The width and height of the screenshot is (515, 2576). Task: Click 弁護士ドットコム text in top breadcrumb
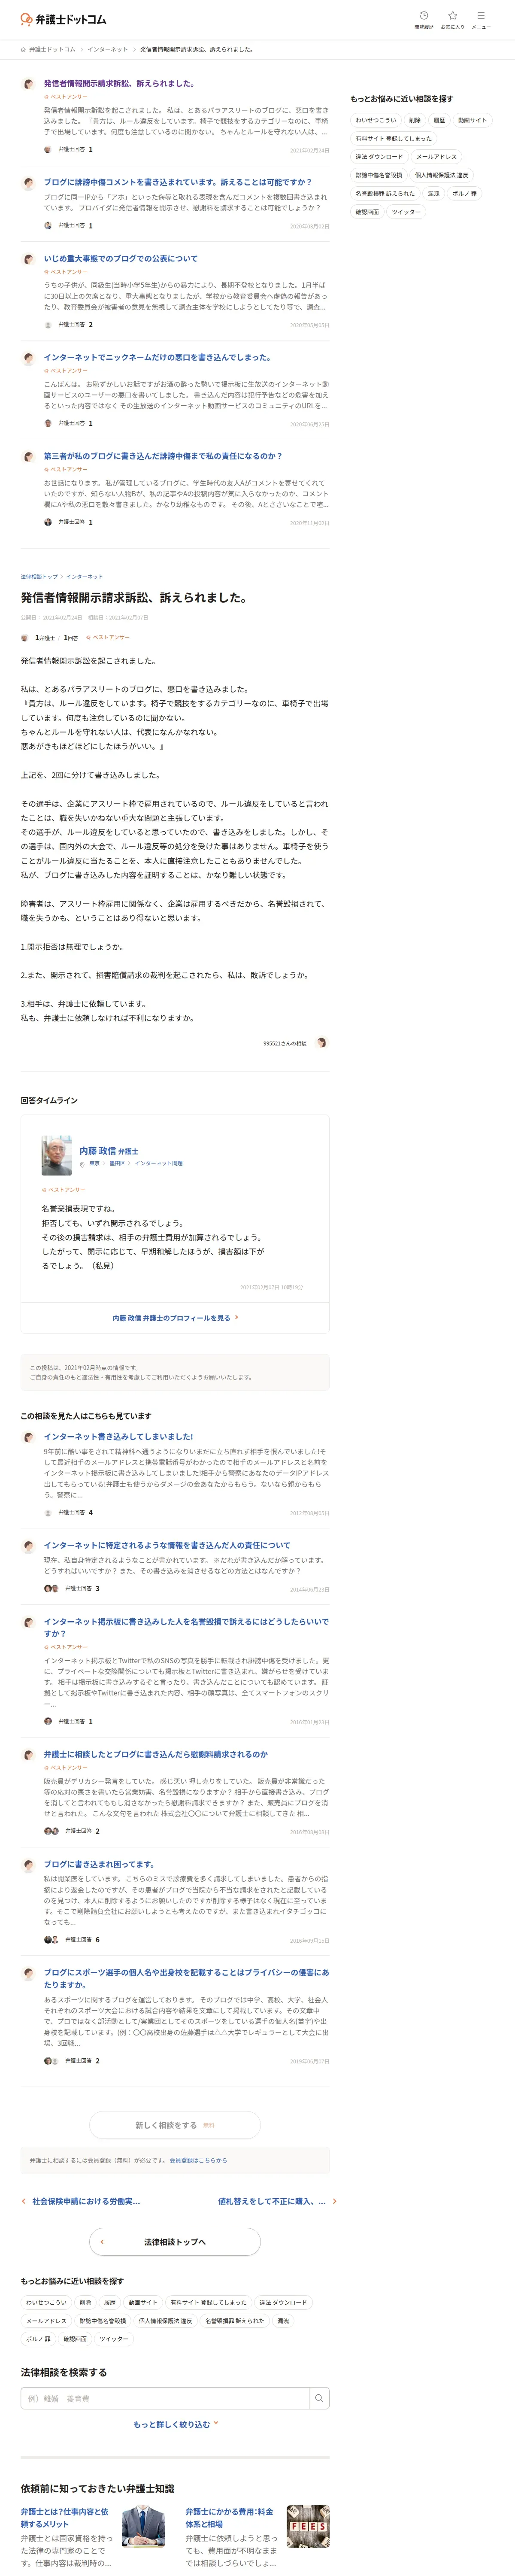point(52,49)
